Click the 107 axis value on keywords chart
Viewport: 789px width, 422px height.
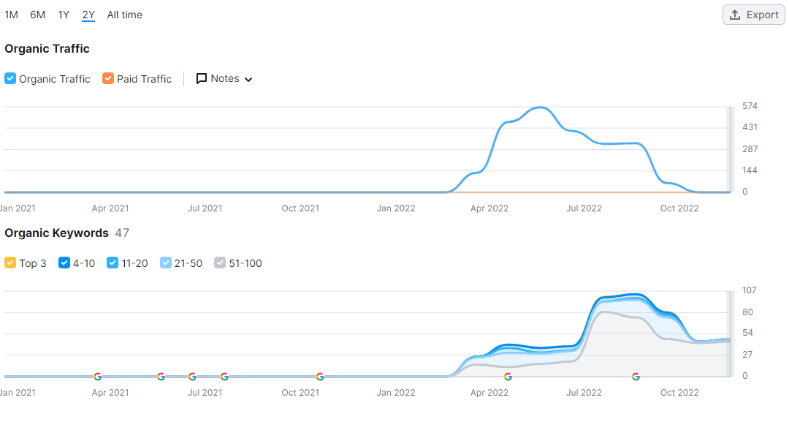[x=750, y=290]
